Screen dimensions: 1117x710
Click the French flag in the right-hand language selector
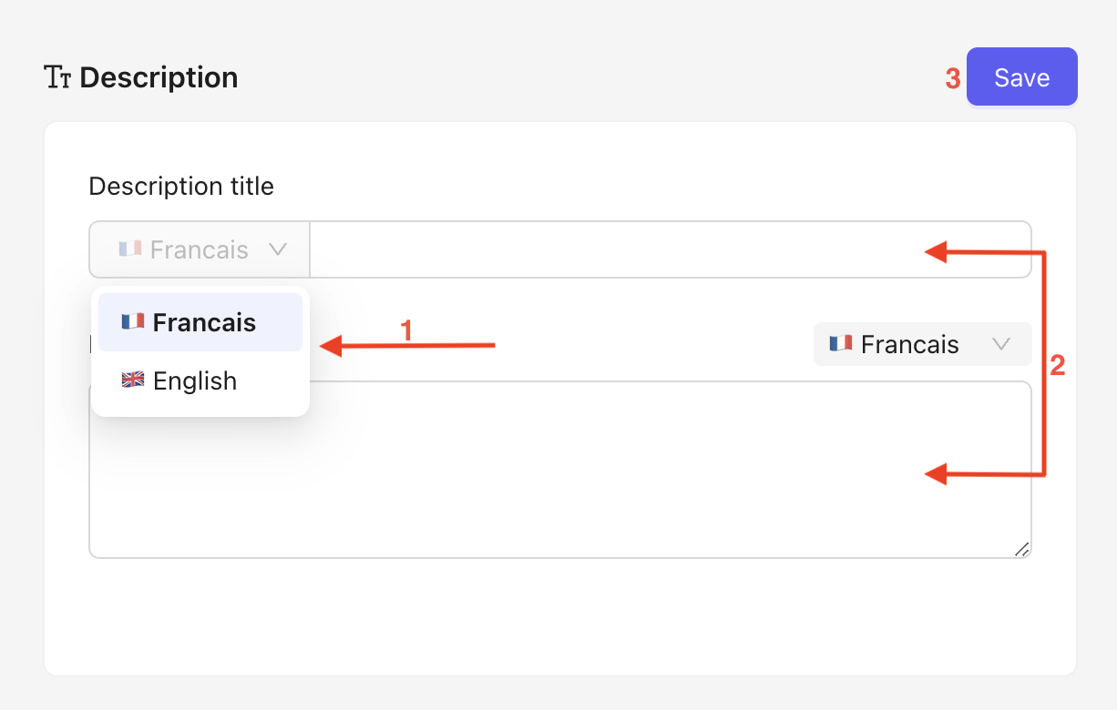(x=840, y=344)
